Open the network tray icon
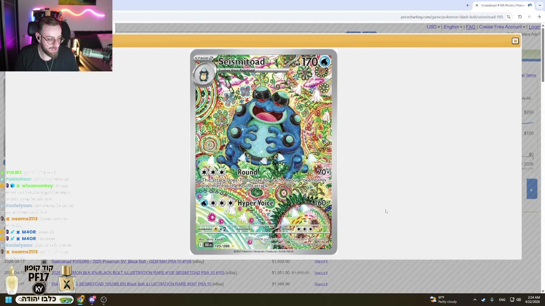The image size is (545, 306). [512, 300]
